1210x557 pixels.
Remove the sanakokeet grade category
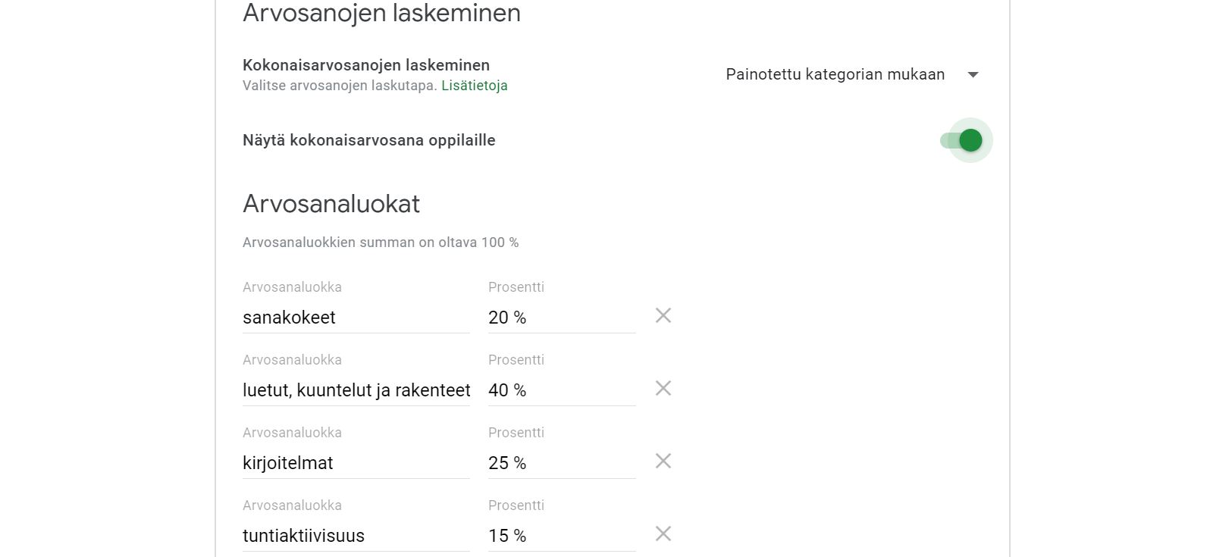[663, 315]
